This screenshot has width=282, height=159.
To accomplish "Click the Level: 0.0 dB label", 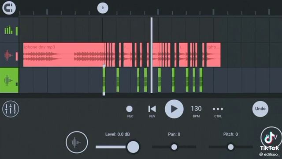I will [118, 134].
